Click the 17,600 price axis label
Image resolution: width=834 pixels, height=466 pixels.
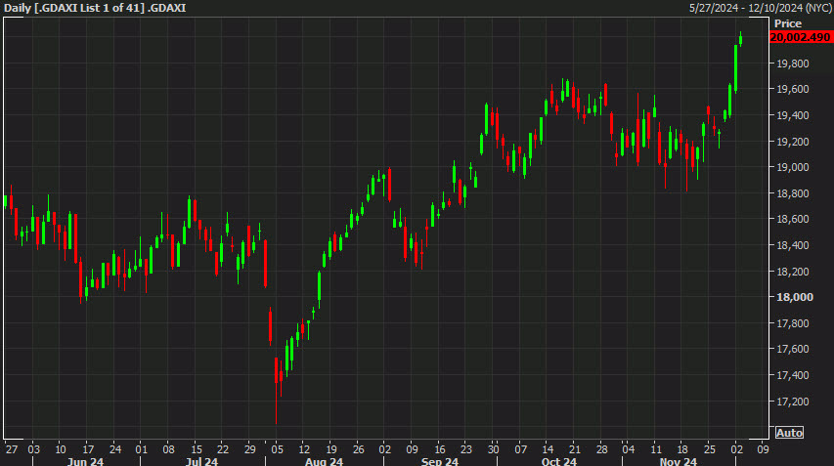[793, 349]
